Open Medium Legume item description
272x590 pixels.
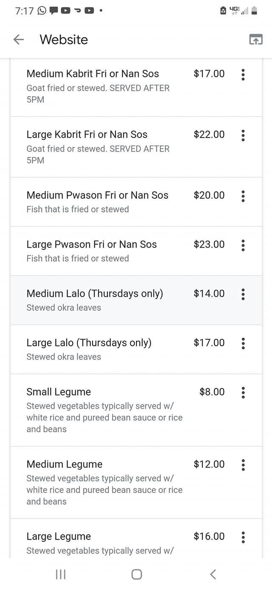click(104, 490)
